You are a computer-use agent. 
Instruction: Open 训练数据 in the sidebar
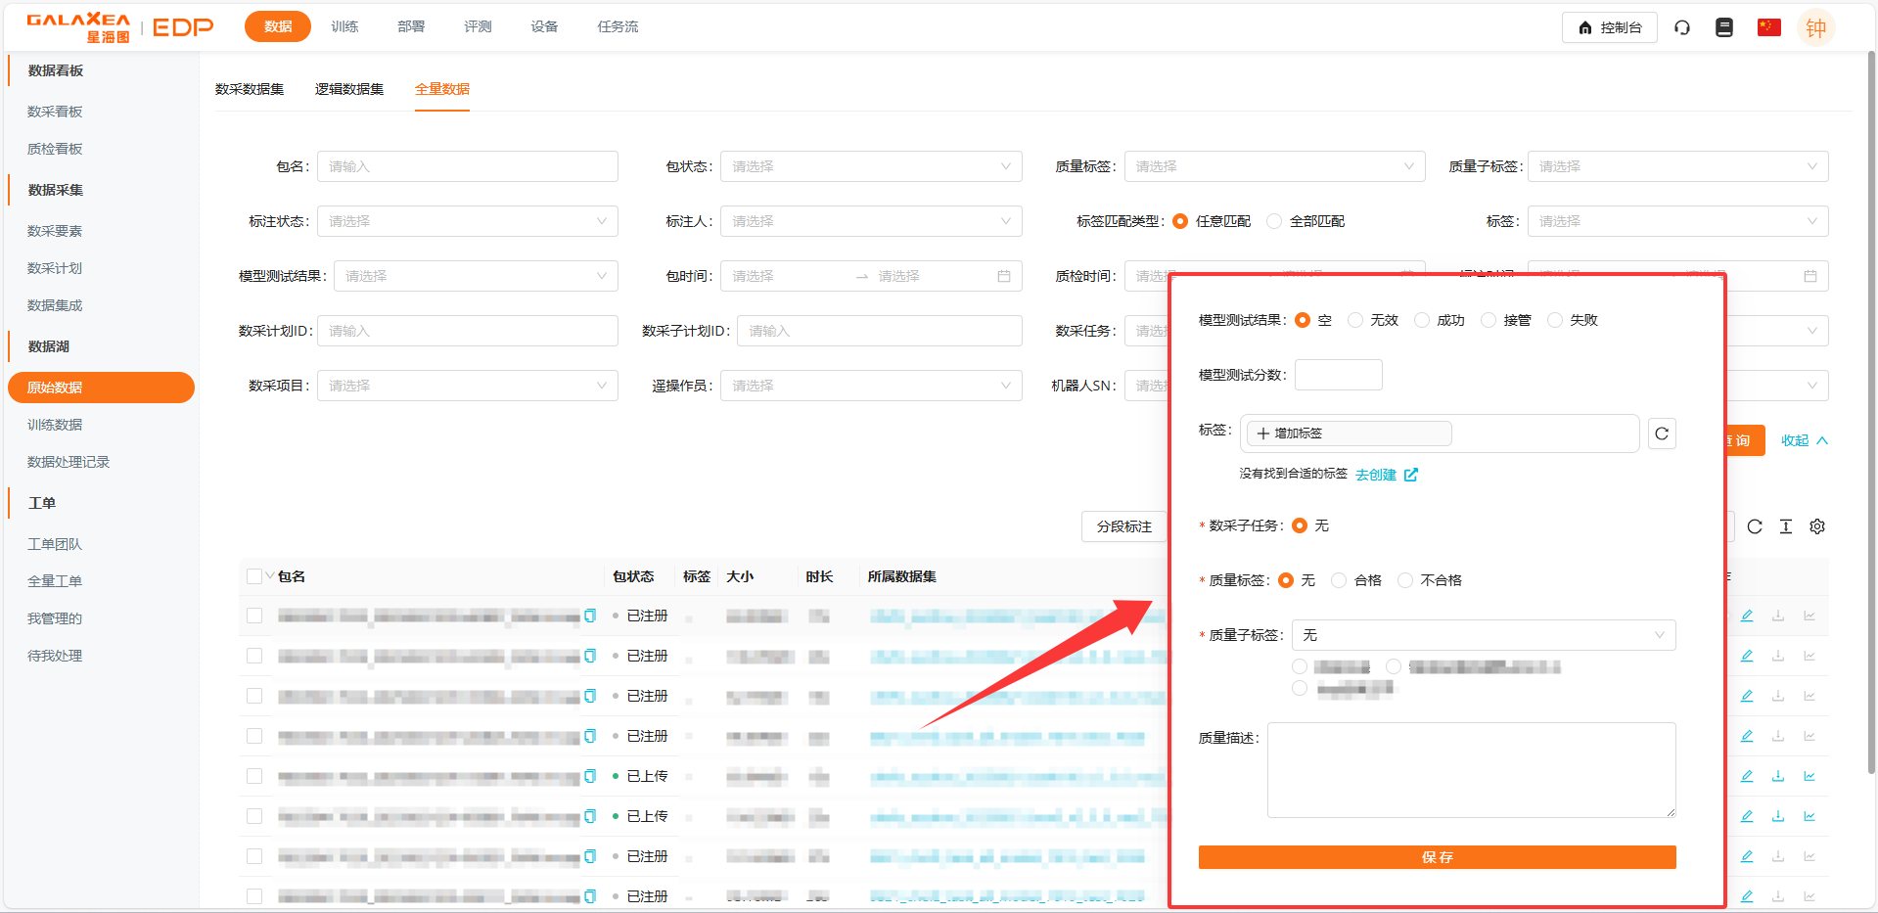pyautogui.click(x=55, y=425)
